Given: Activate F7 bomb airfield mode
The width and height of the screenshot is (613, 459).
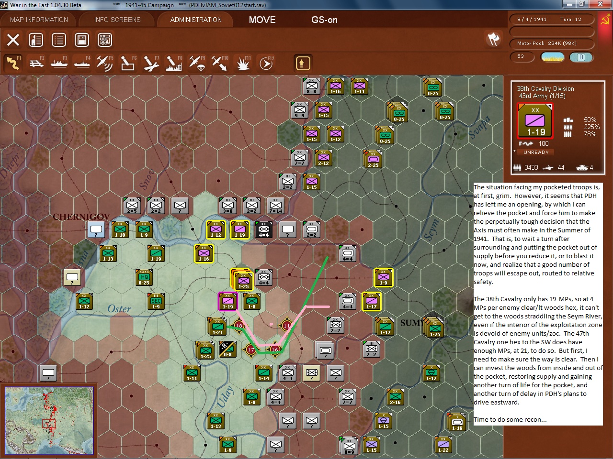Looking at the screenshot, I should (x=151, y=63).
